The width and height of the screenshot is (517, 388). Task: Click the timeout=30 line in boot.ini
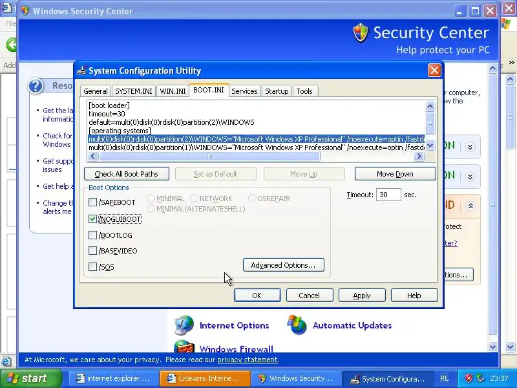pyautogui.click(x=107, y=114)
